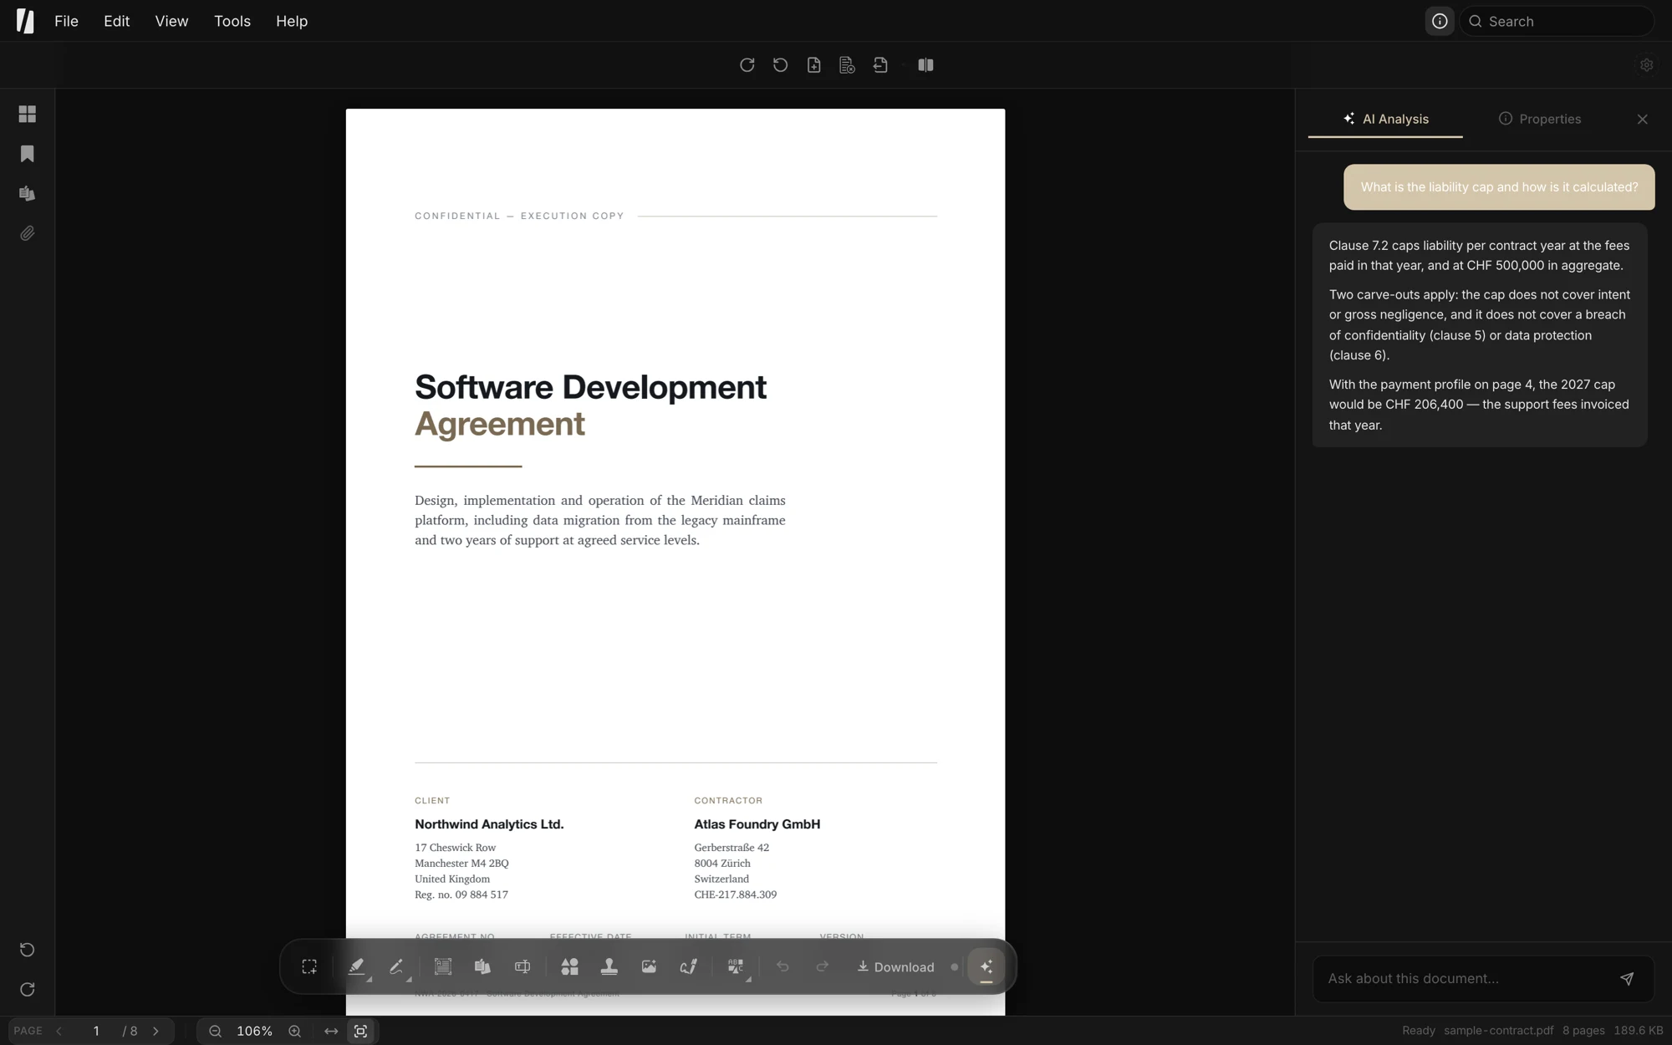This screenshot has width=1672, height=1045.
Task: Click the signature tool icon
Action: 688,966
